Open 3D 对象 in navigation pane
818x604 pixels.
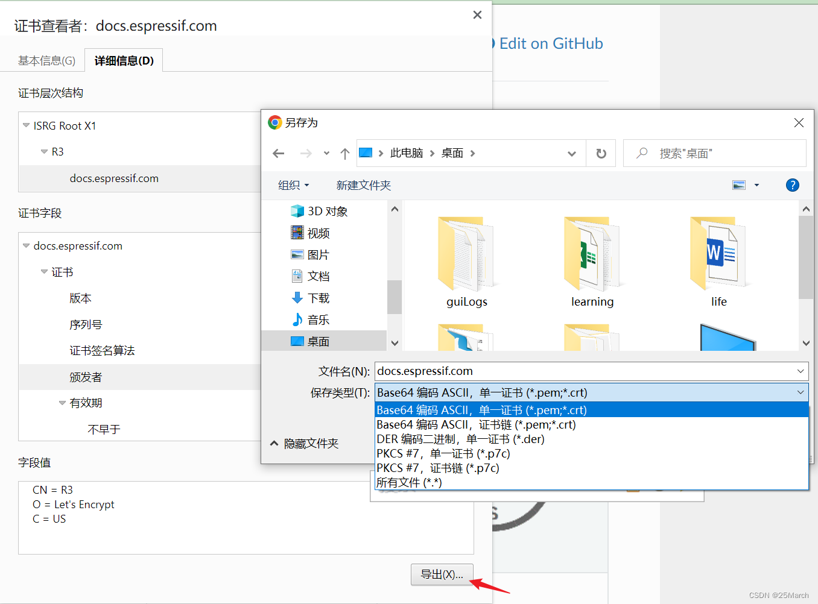click(319, 211)
